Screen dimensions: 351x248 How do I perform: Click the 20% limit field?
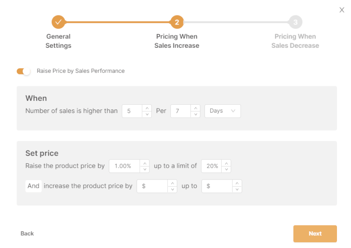coord(211,166)
